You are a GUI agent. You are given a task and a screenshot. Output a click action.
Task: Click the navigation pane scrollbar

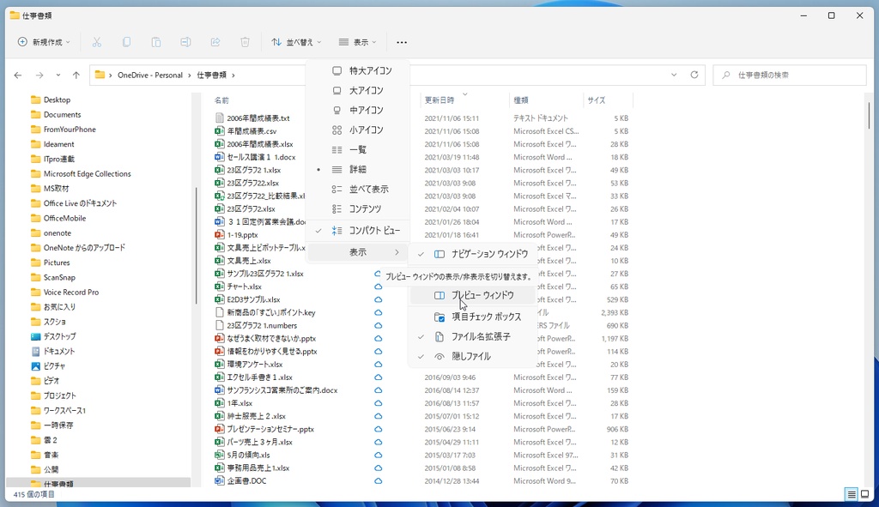(196, 245)
